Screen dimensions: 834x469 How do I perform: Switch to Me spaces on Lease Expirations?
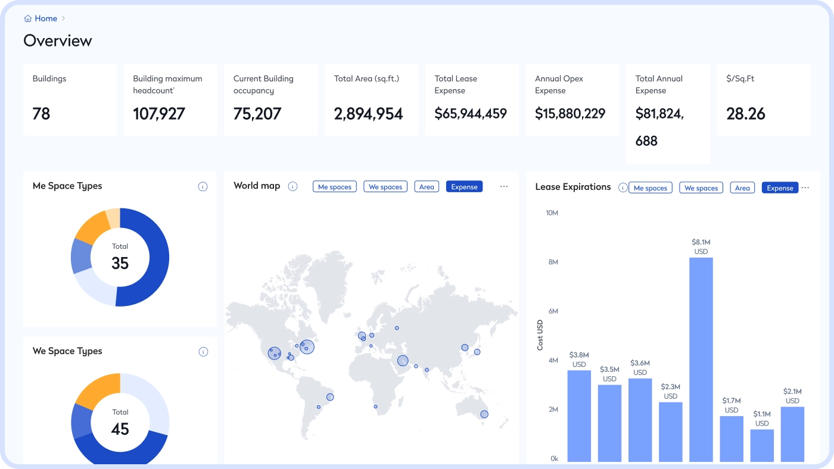(651, 187)
